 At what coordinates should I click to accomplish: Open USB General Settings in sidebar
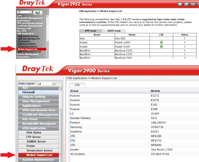coord(28,36)
